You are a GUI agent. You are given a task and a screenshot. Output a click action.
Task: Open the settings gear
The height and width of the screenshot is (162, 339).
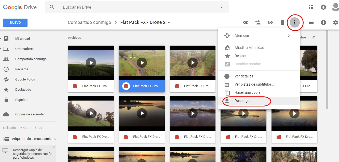(336, 22)
